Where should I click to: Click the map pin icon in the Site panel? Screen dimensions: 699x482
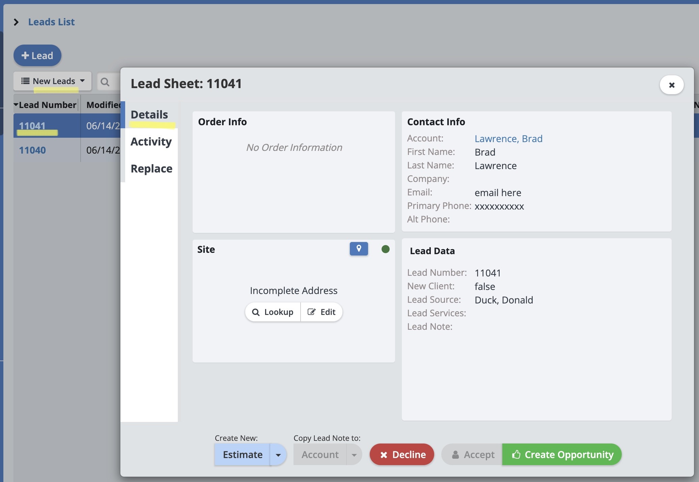pos(359,249)
